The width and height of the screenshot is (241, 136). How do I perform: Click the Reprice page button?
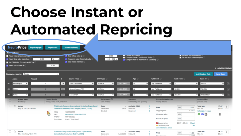point(36,48)
